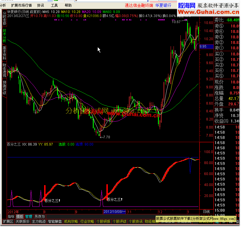
Task: Open the 管理 tab below the chart
Action: pos(29,217)
